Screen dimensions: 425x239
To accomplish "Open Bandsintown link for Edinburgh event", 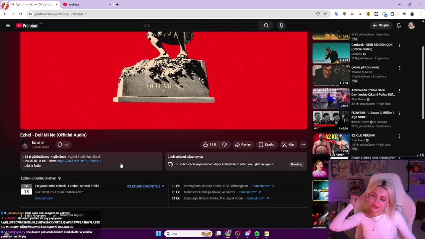I will (258, 199).
